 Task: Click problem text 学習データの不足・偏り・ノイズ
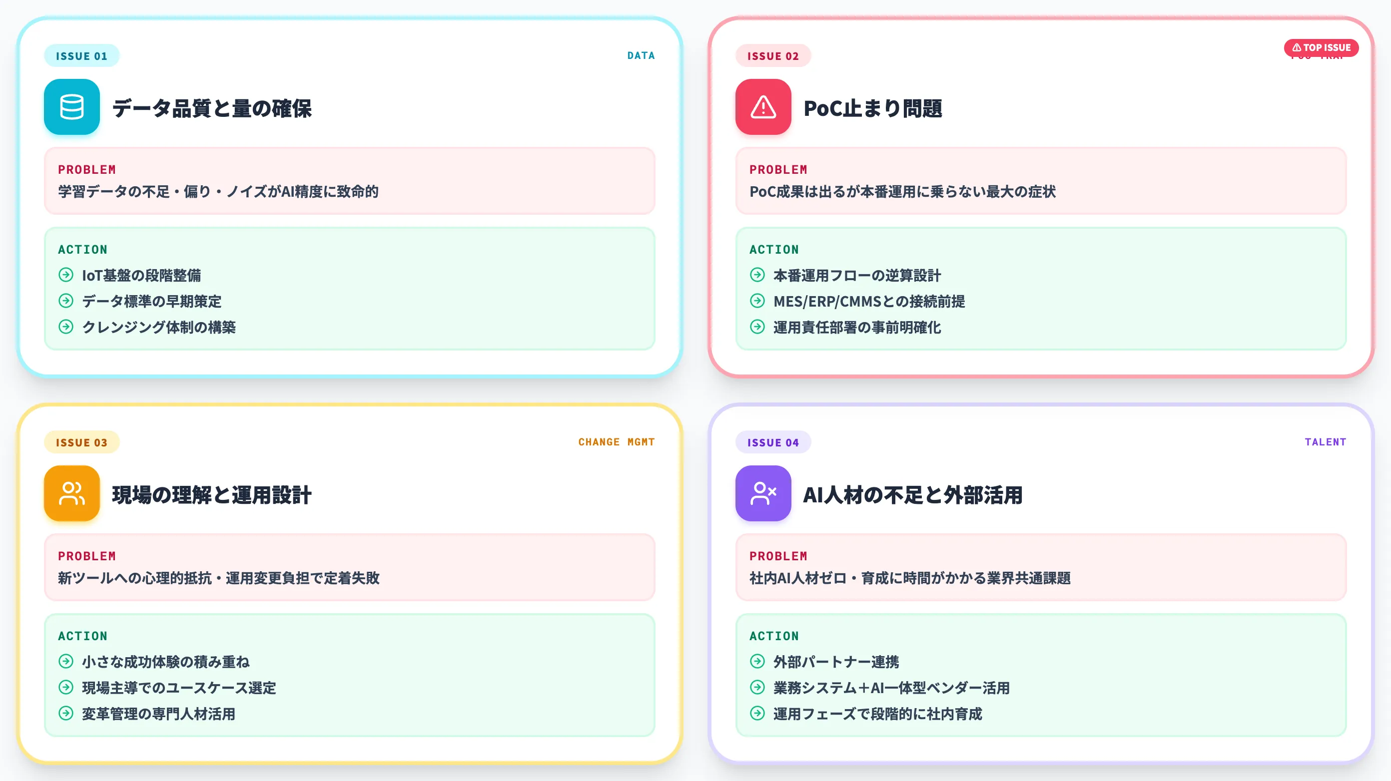(218, 192)
